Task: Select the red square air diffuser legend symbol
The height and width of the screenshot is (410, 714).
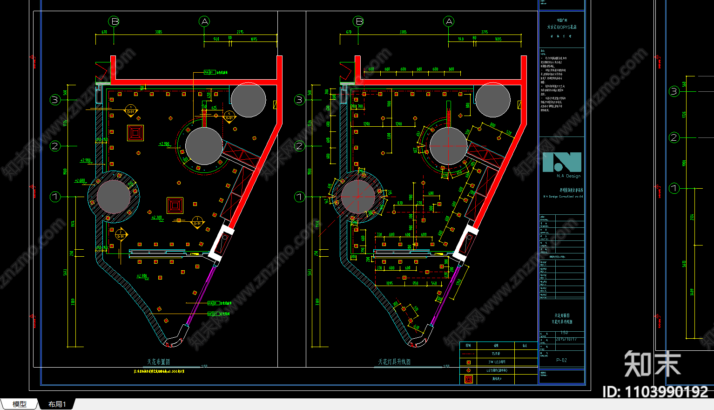Action: [x=469, y=379]
